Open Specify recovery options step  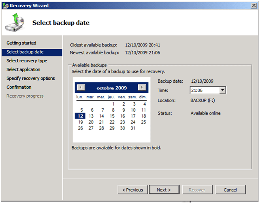pyautogui.click(x=31, y=79)
